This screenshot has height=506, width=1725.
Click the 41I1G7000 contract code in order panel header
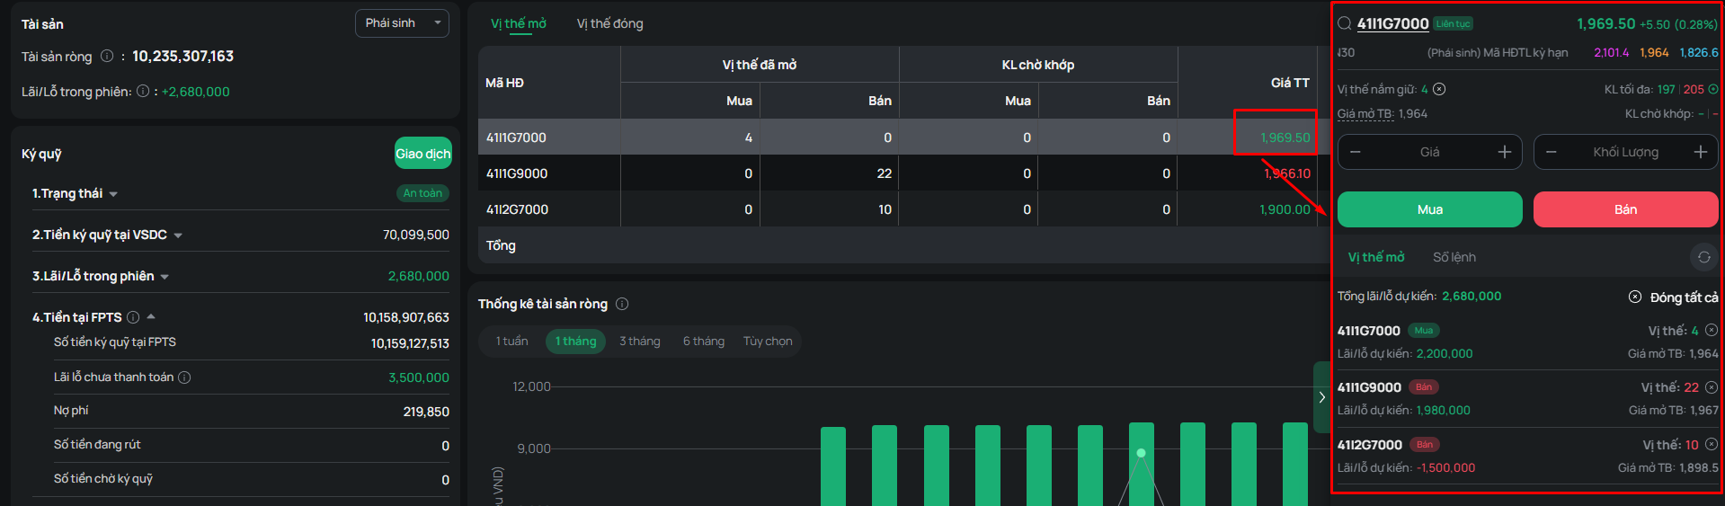point(1392,23)
